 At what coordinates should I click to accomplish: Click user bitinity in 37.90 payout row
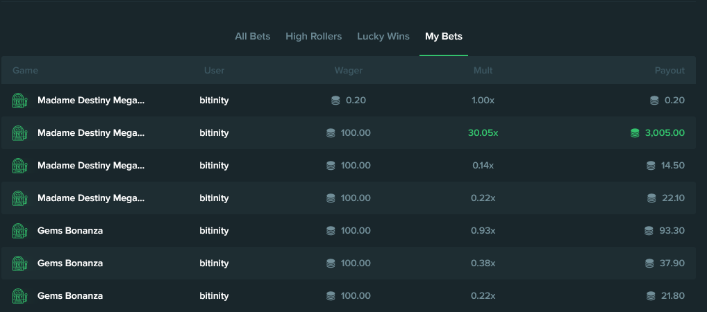point(214,263)
